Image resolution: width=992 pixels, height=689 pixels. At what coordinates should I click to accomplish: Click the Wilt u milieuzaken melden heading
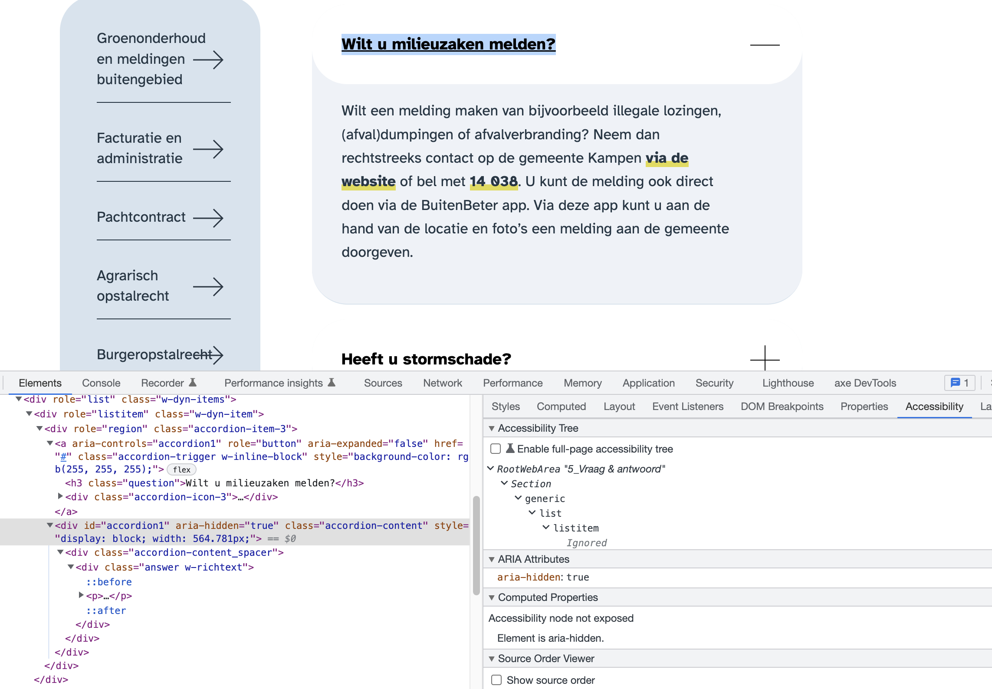coord(448,44)
